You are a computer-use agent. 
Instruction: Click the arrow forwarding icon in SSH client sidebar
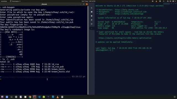tap(92, 20)
